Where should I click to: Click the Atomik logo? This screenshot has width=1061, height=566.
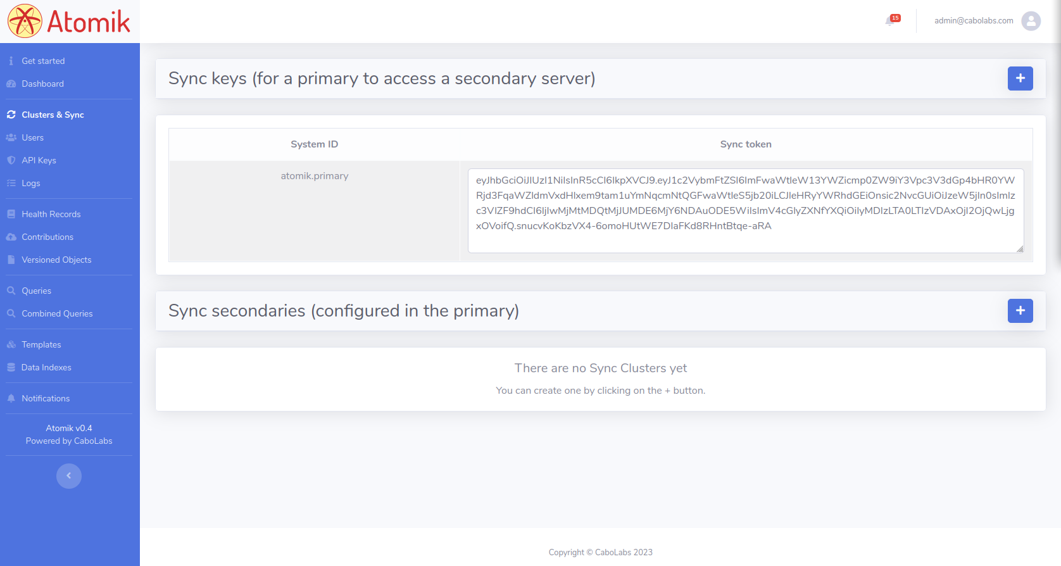pos(69,21)
